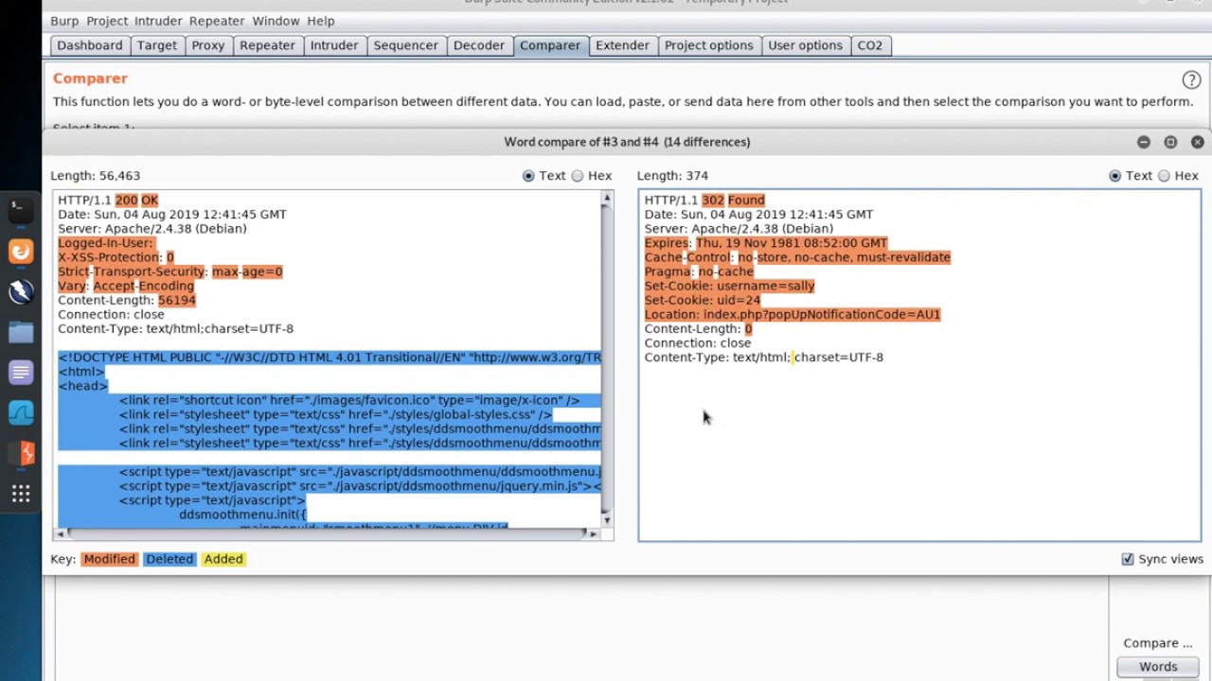Click the 'X-XSS-Protection: 0' line
This screenshot has width=1212, height=681.
point(116,257)
